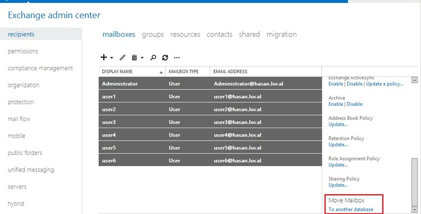Screen dimensions: 421x214
Task: Click the Update a policy link
Action: 385,84
